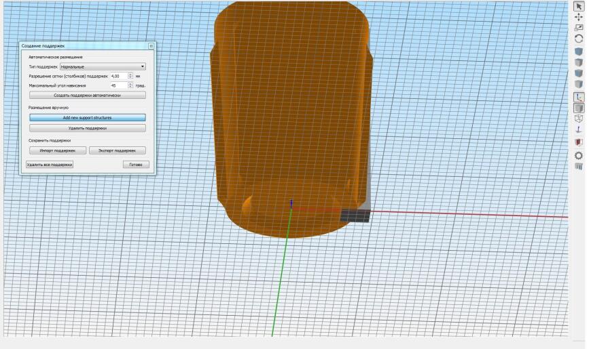
Task: Open the gear settings icon
Action: [x=579, y=155]
